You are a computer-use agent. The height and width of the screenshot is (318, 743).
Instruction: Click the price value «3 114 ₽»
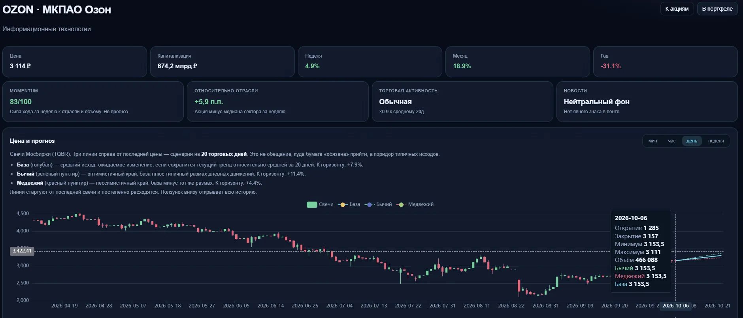(20, 66)
